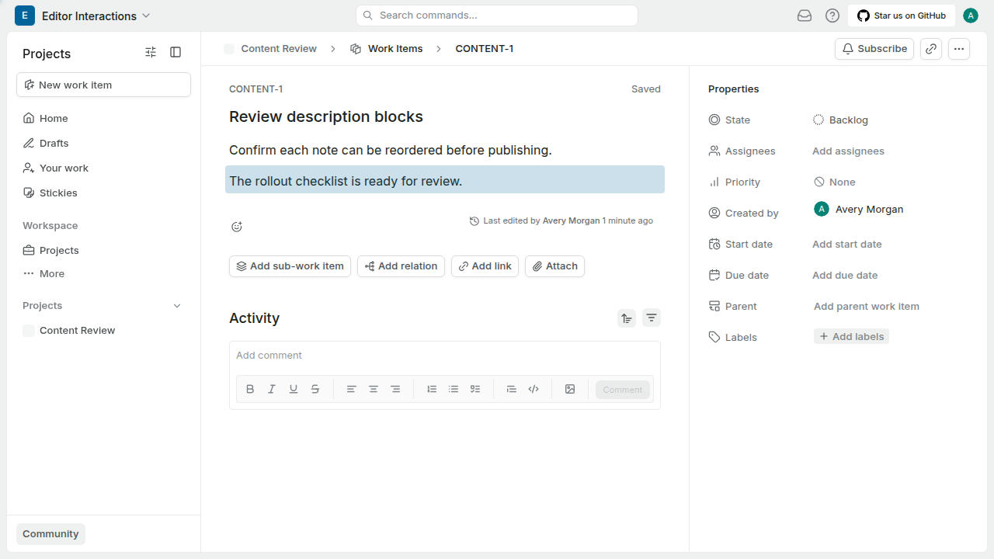The image size is (994, 559).
Task: Collapse the Projects section in the sidebar
Action: (177, 306)
